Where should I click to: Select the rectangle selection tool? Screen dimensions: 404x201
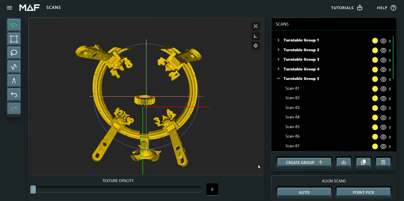pyautogui.click(x=14, y=39)
